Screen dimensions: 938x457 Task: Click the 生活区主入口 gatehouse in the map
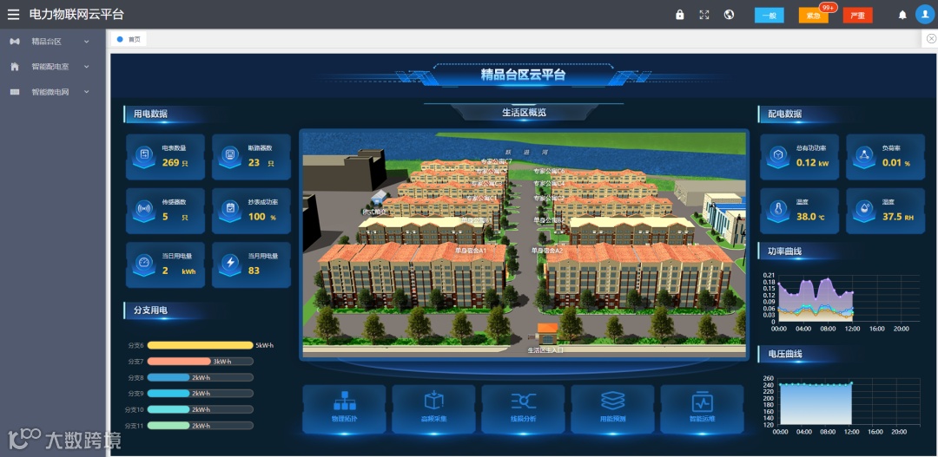click(547, 335)
